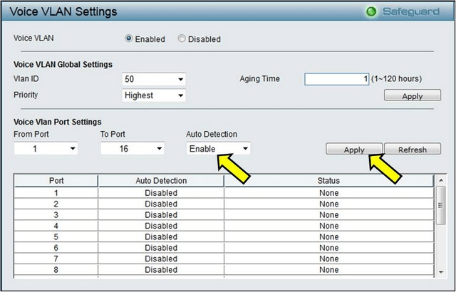The width and height of the screenshot is (456, 292).
Task: Click the Port column header
Action: pos(56,181)
